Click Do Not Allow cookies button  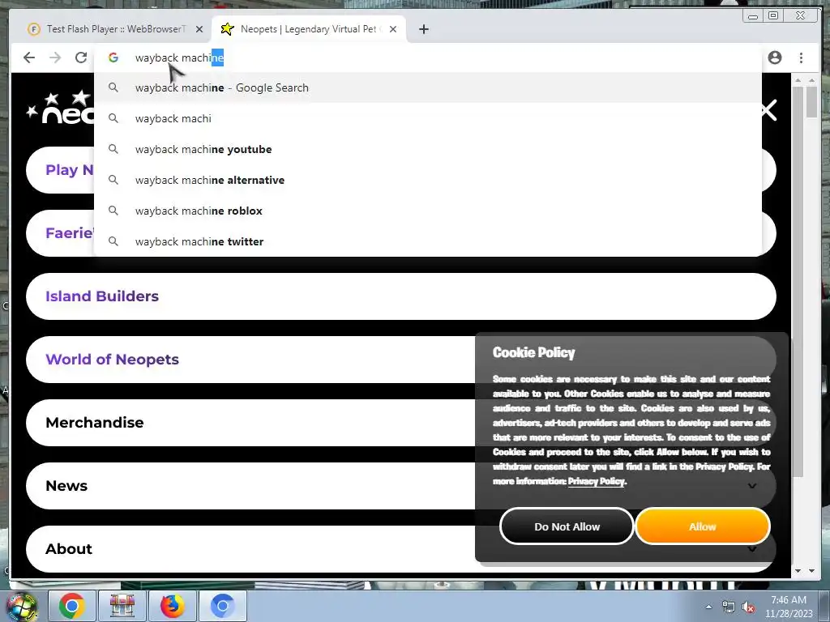click(567, 526)
